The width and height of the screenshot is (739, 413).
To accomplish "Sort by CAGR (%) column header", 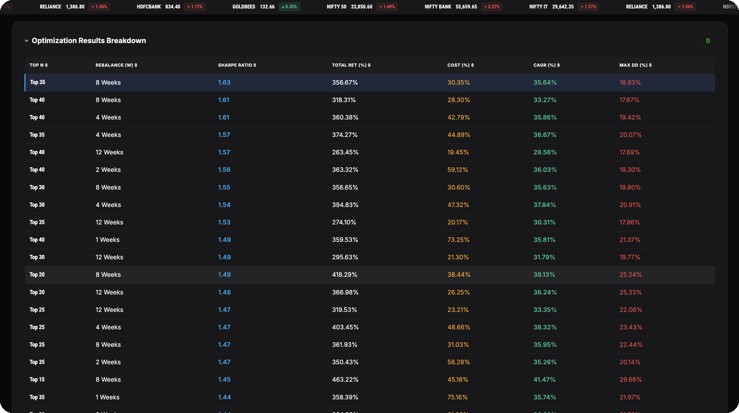I will (x=547, y=65).
